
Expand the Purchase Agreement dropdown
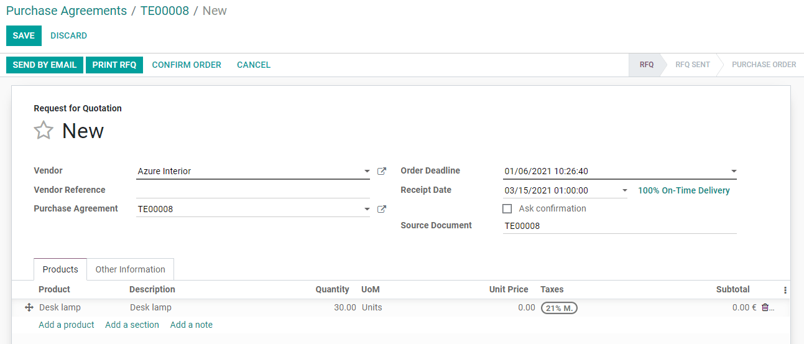(367, 210)
